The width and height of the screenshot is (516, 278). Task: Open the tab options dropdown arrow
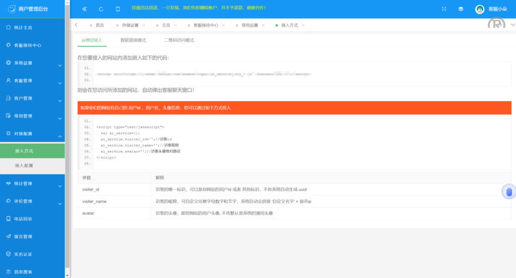(513, 25)
